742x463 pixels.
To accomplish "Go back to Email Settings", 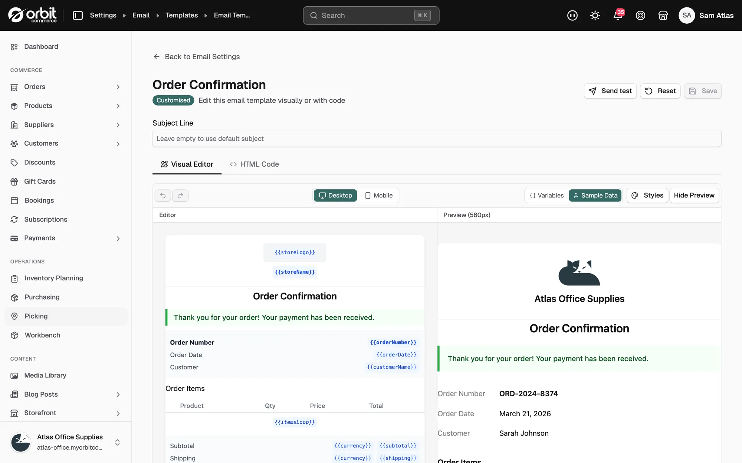I will click(196, 57).
